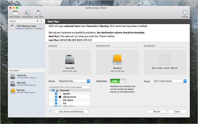The height and width of the screenshot is (124, 198).
Task: Click the SOURCE section label
Action: point(53,46)
